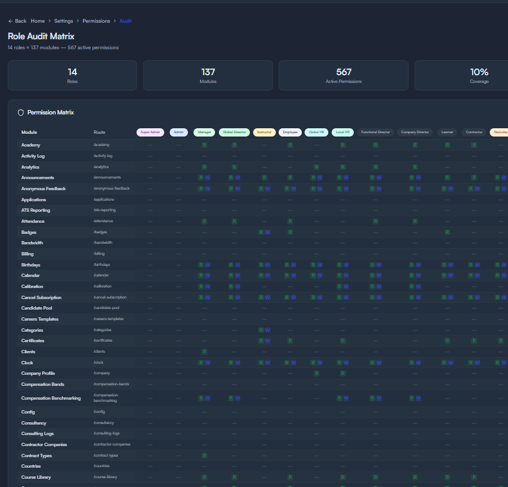Select the Admin role badge
508x487 pixels.
(179, 132)
